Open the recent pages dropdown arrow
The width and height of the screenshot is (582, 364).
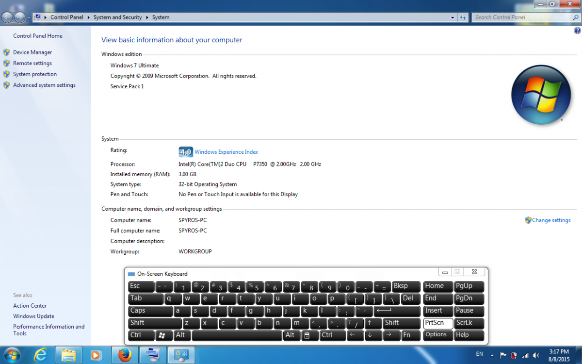pyautogui.click(x=29, y=17)
